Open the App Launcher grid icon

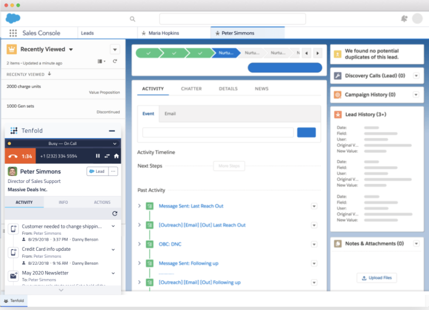(13, 33)
